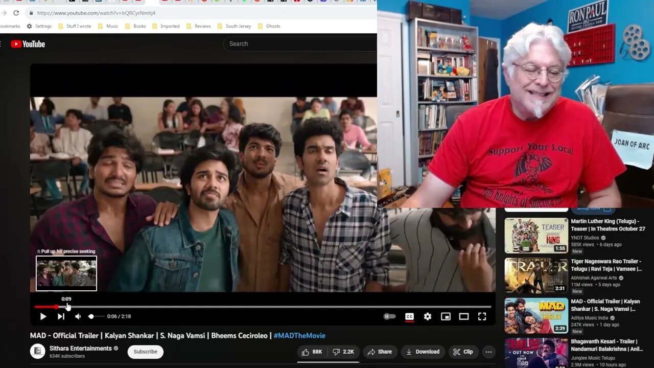Toggle closed captions CC button
654x368 pixels.
[409, 316]
